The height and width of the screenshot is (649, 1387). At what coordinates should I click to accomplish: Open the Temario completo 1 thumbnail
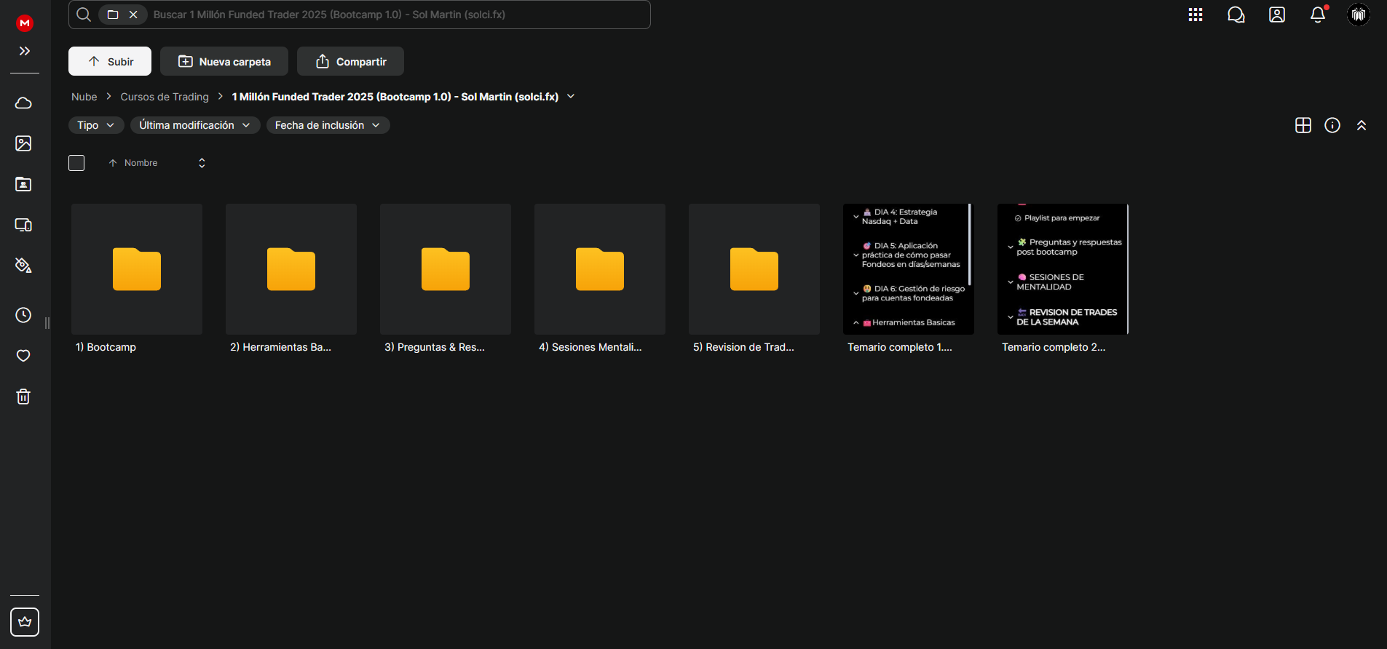(909, 269)
